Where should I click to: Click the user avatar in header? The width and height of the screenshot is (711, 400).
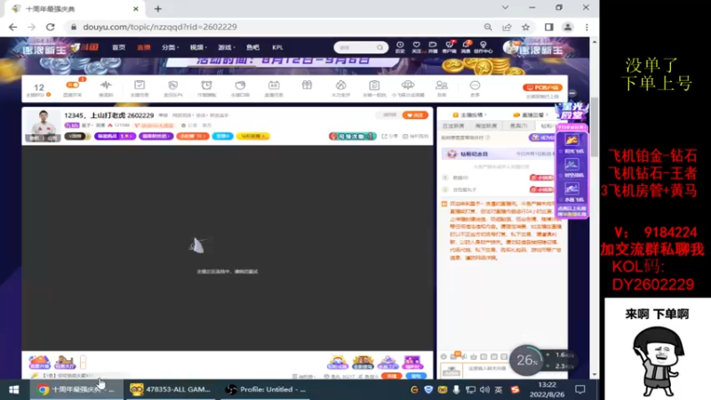[511, 47]
